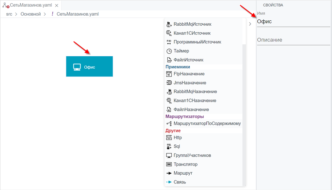
Task: Select the FtpНазначение label
Action: click(x=189, y=74)
